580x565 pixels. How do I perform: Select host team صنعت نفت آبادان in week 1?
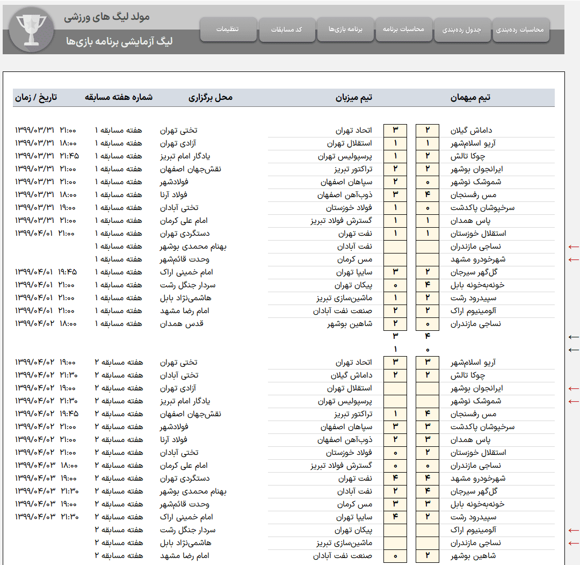click(x=343, y=311)
